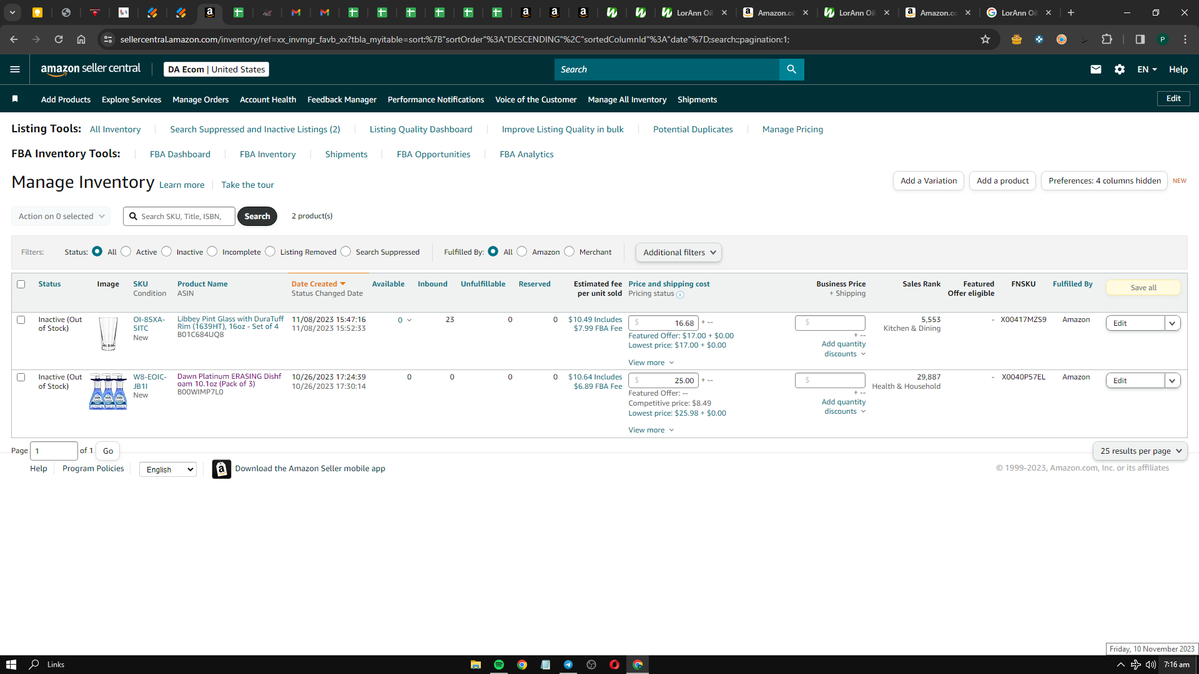Open Manage Orders in the navigation bar
The image size is (1199, 674).
coord(200,99)
